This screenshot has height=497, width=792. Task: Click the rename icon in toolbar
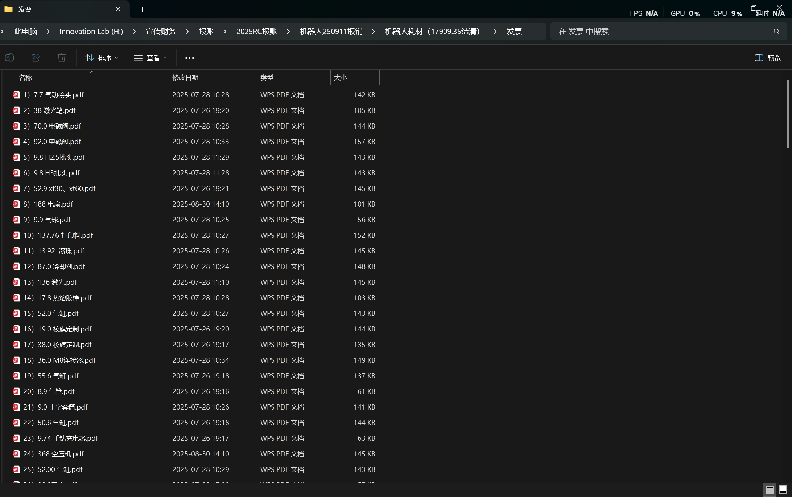[x=9, y=58]
